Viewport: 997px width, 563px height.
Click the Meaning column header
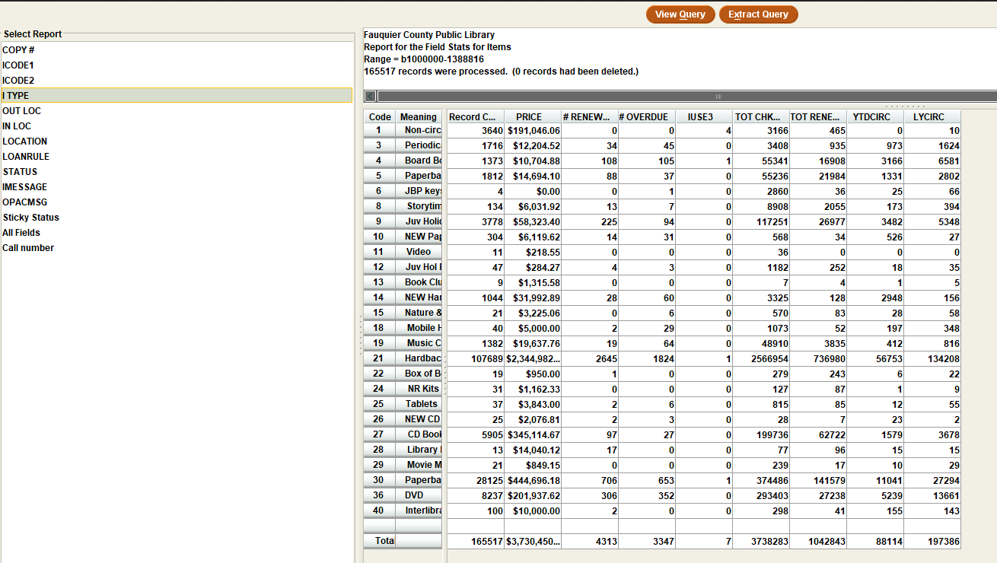(x=418, y=117)
